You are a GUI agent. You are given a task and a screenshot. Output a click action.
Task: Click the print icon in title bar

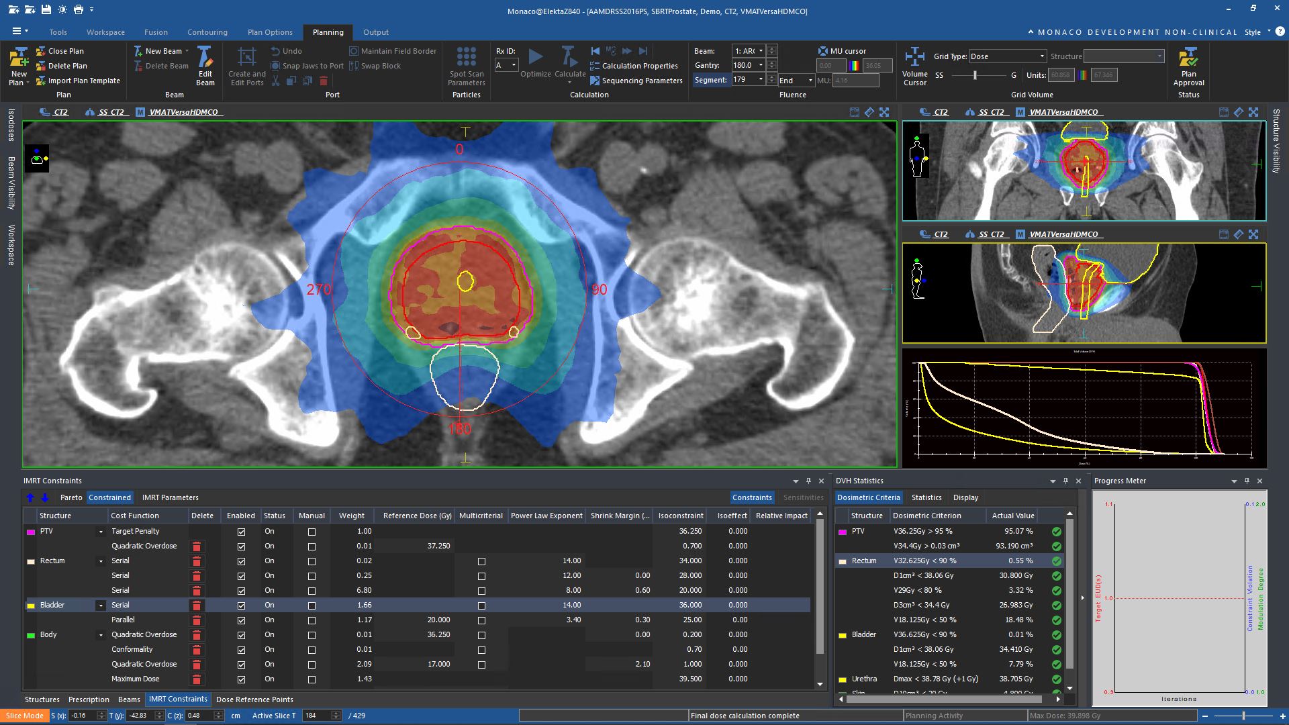(x=79, y=9)
